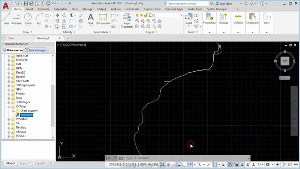Select the Offset tool
This screenshot has height=169, width=300.
[81, 26]
